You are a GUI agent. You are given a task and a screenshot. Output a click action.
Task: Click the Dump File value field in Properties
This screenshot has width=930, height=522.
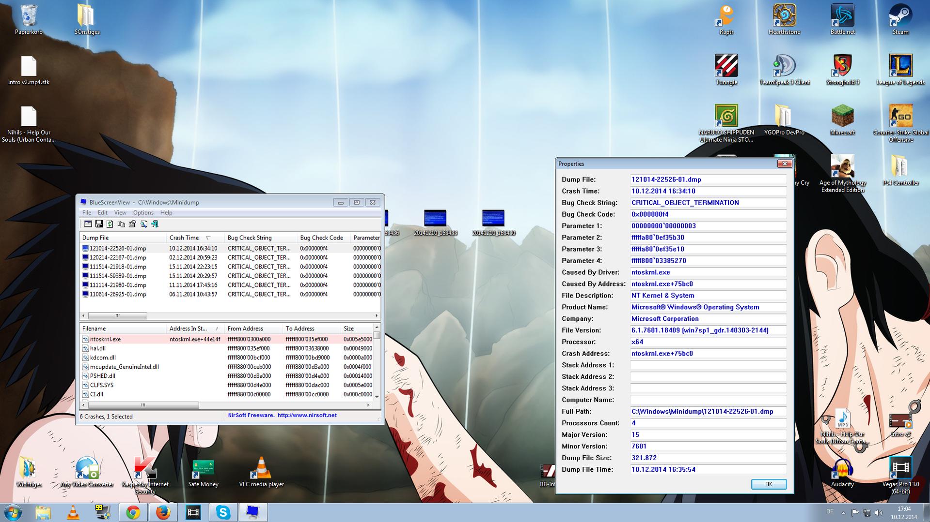click(x=708, y=179)
